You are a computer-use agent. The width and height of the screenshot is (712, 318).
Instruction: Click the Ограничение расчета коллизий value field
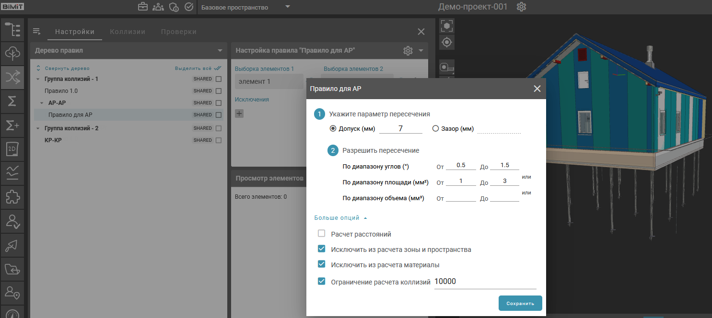click(484, 282)
